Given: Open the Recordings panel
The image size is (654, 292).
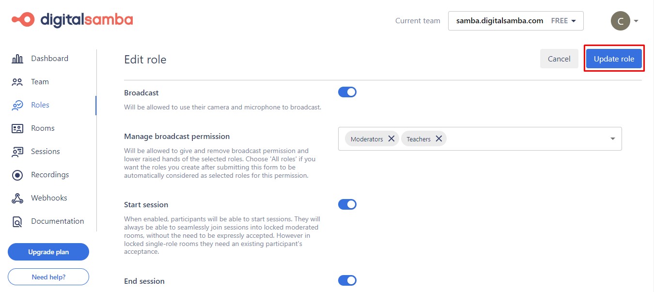Looking at the screenshot, I should [17, 175].
